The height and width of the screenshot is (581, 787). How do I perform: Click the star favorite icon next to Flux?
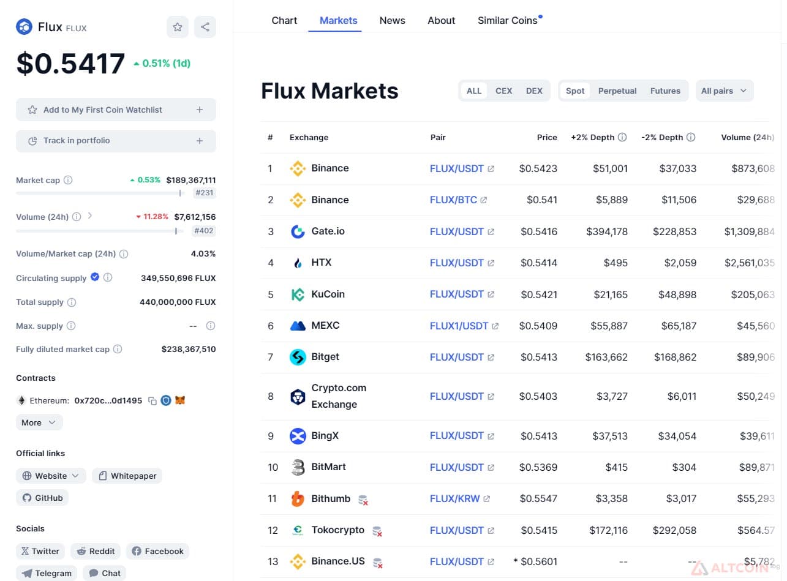point(178,27)
